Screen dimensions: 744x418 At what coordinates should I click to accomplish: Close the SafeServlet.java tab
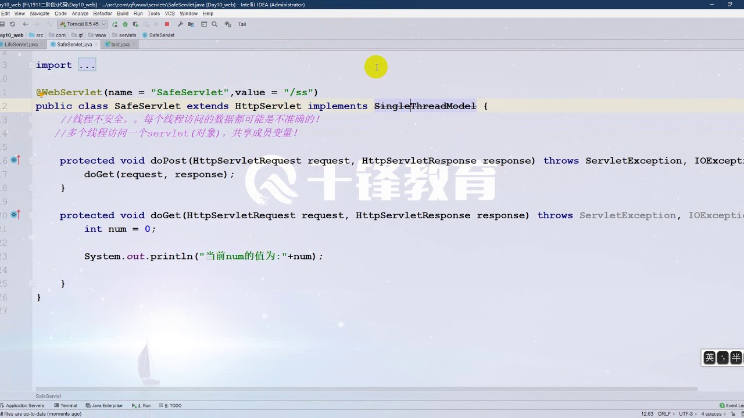pos(96,44)
